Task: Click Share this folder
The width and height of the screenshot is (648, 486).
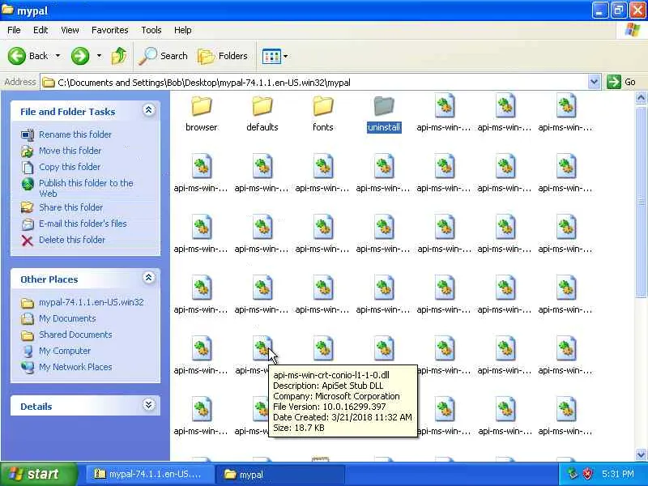Action: tap(70, 207)
